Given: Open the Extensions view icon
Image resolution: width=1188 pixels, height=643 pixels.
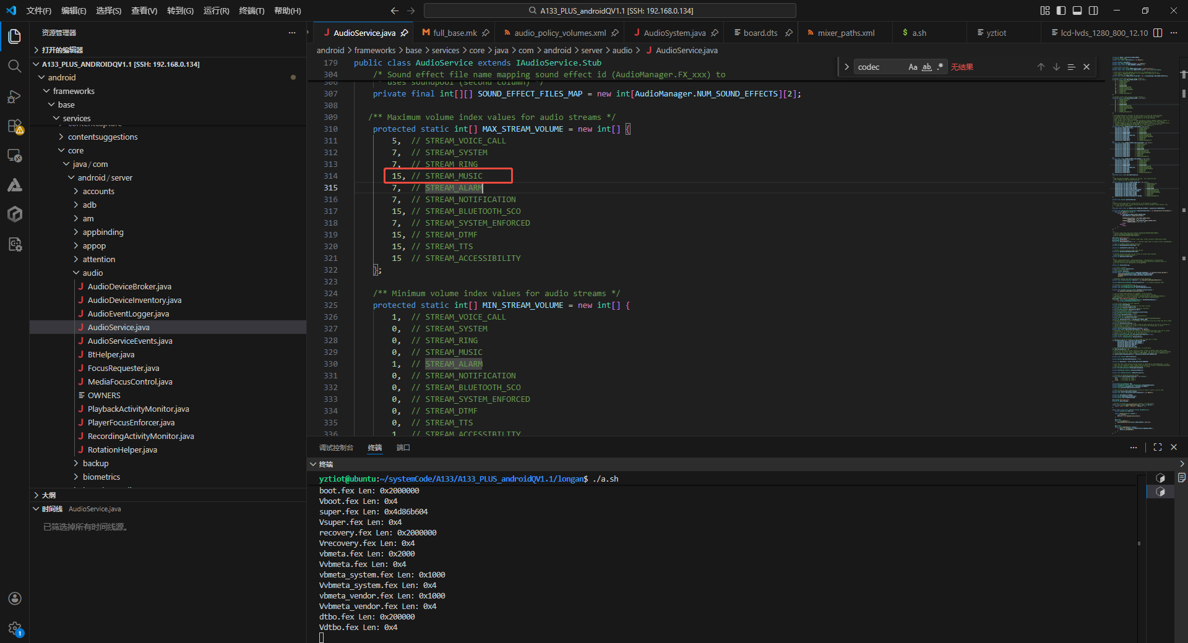Looking at the screenshot, I should [x=14, y=126].
